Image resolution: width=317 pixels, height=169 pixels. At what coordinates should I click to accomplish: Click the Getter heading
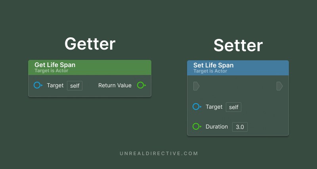click(90, 44)
